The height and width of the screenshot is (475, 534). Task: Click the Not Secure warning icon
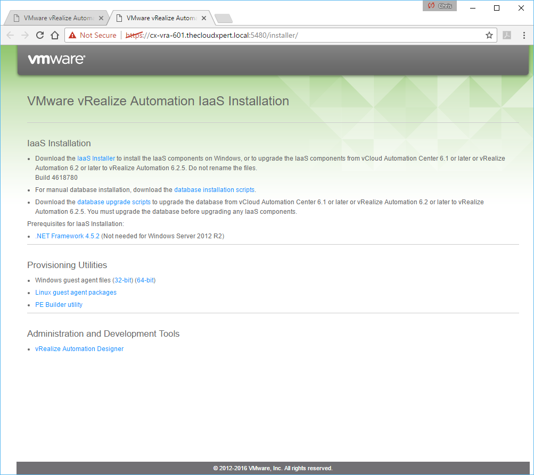pyautogui.click(x=72, y=35)
